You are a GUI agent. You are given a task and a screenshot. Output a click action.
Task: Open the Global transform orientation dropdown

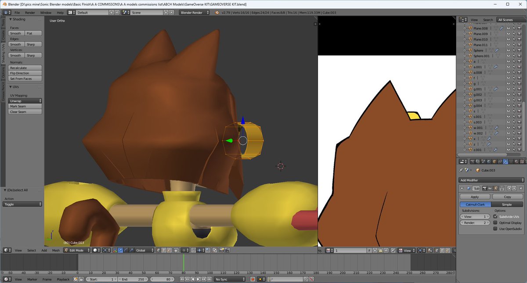(x=144, y=250)
